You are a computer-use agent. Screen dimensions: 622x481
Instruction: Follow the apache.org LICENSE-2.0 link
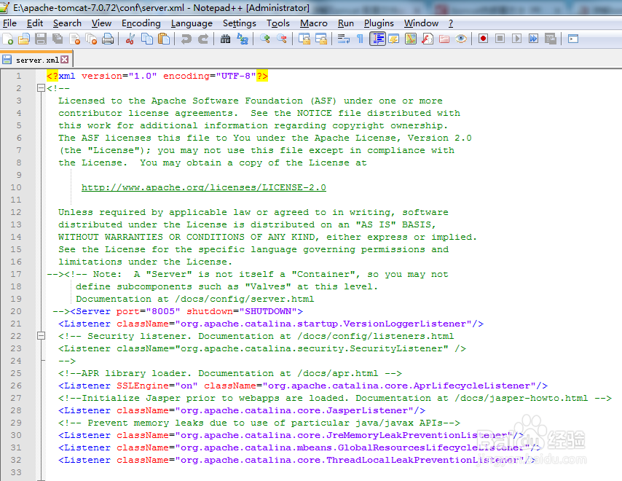[204, 187]
